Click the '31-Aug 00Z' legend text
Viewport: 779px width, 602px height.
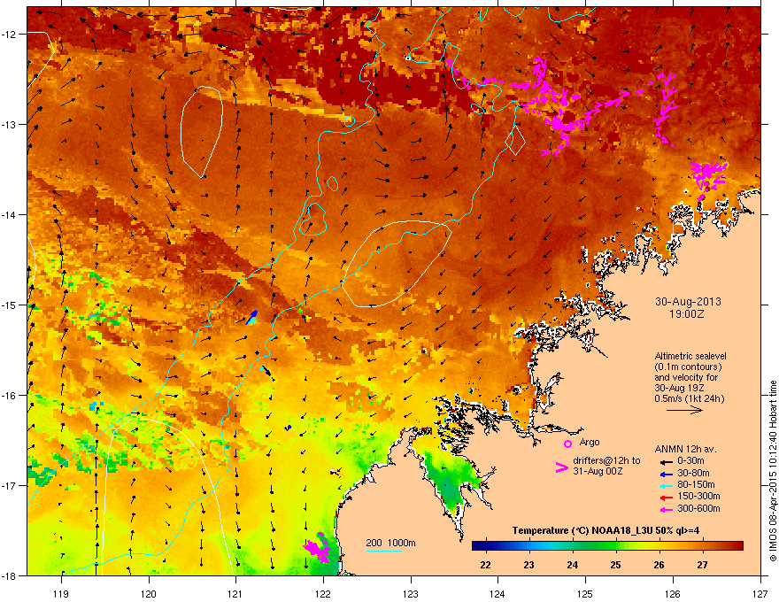[x=598, y=471]
